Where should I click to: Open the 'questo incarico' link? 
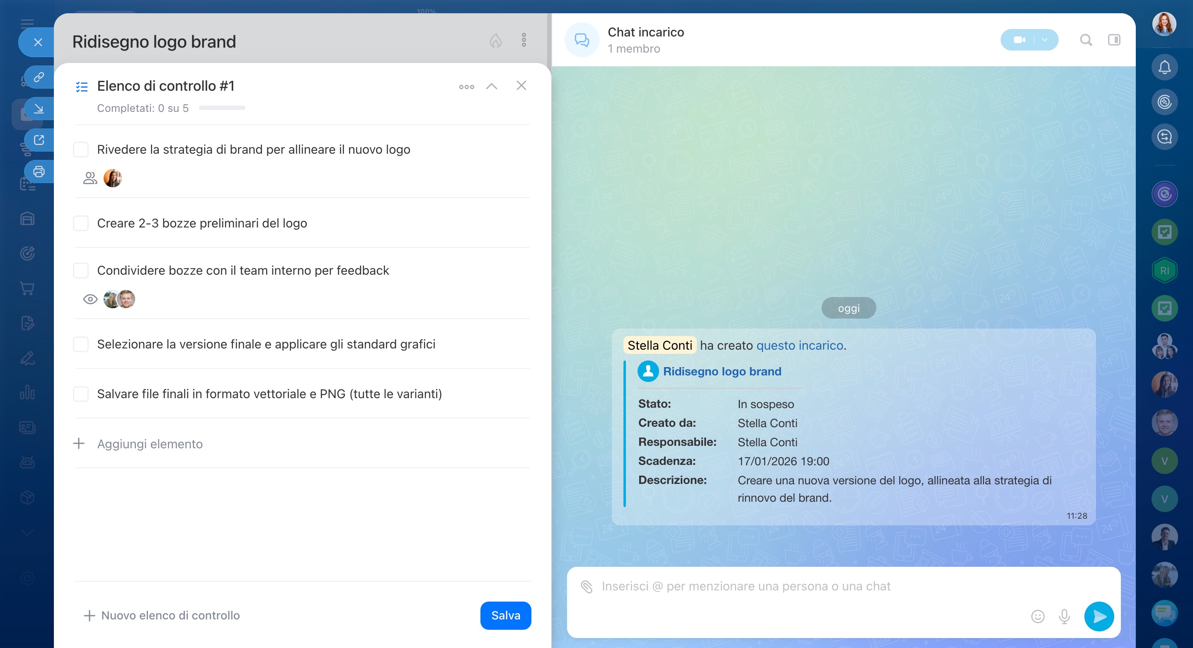point(799,345)
